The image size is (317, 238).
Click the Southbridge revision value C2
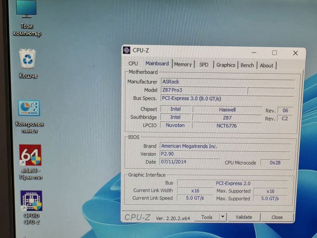point(285,118)
